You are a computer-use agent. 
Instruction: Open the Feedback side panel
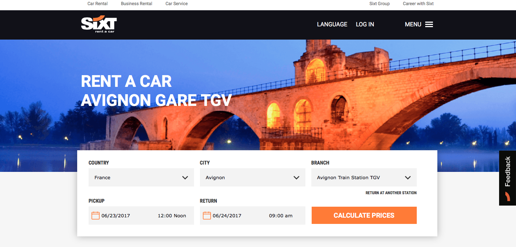pyautogui.click(x=508, y=178)
